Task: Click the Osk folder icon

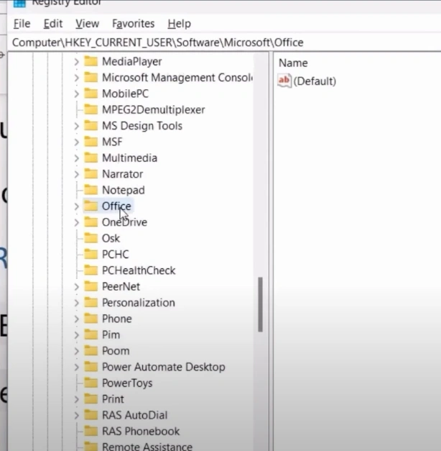Action: 90,238
